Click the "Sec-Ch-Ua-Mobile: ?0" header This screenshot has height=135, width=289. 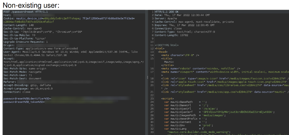click(19, 35)
